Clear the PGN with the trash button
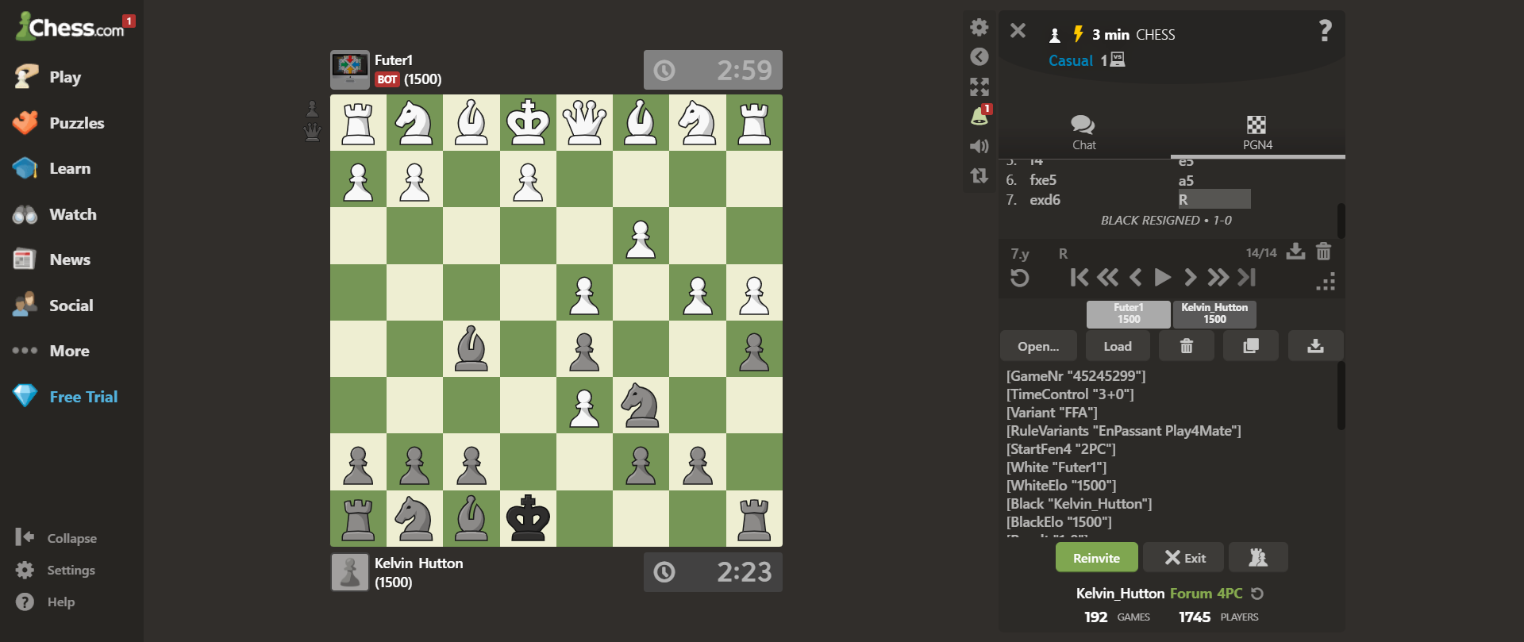The image size is (1524, 642). coord(1187,346)
